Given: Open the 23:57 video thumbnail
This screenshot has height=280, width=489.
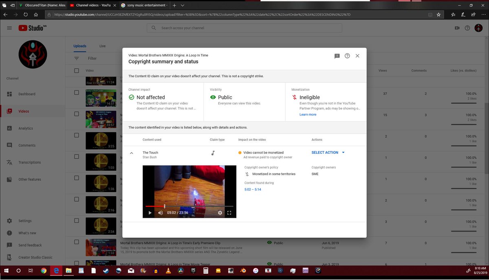Looking at the screenshot, I should click(x=101, y=119).
